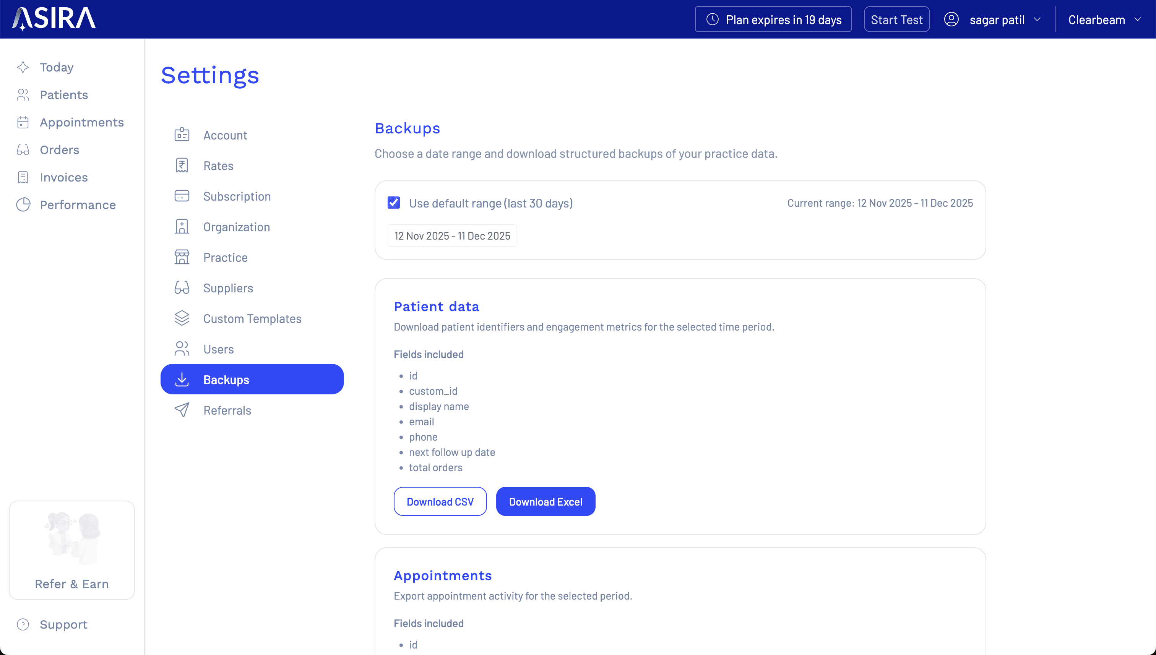Image resolution: width=1156 pixels, height=655 pixels.
Task: Click the Performance pie chart icon
Action: point(23,205)
